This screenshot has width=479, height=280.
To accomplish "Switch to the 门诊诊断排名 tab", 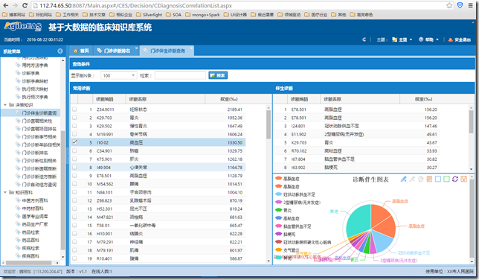I will point(116,51).
